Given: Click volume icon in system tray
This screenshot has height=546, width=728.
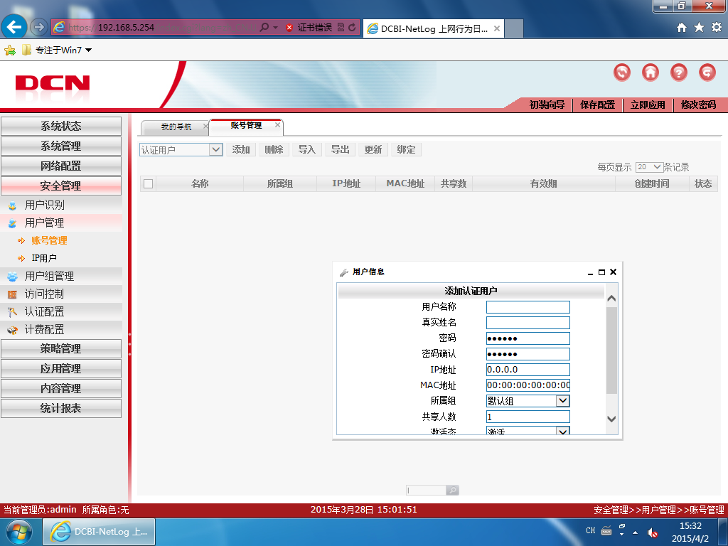Looking at the screenshot, I should pyautogui.click(x=653, y=532).
